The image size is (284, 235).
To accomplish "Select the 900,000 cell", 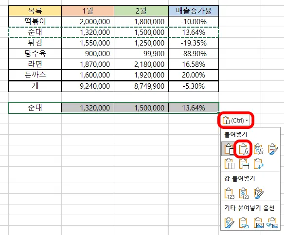I will pyautogui.click(x=88, y=54).
